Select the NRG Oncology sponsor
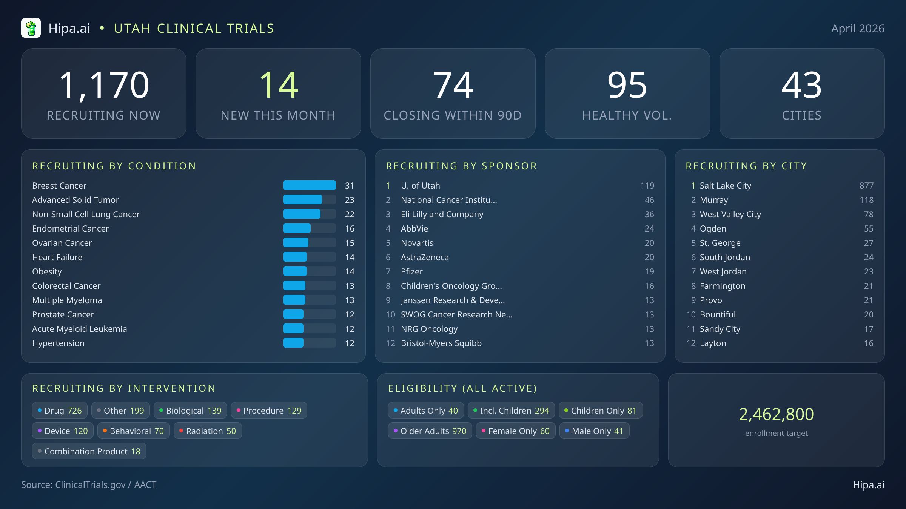Viewport: 906px width, 509px height. coord(520,329)
